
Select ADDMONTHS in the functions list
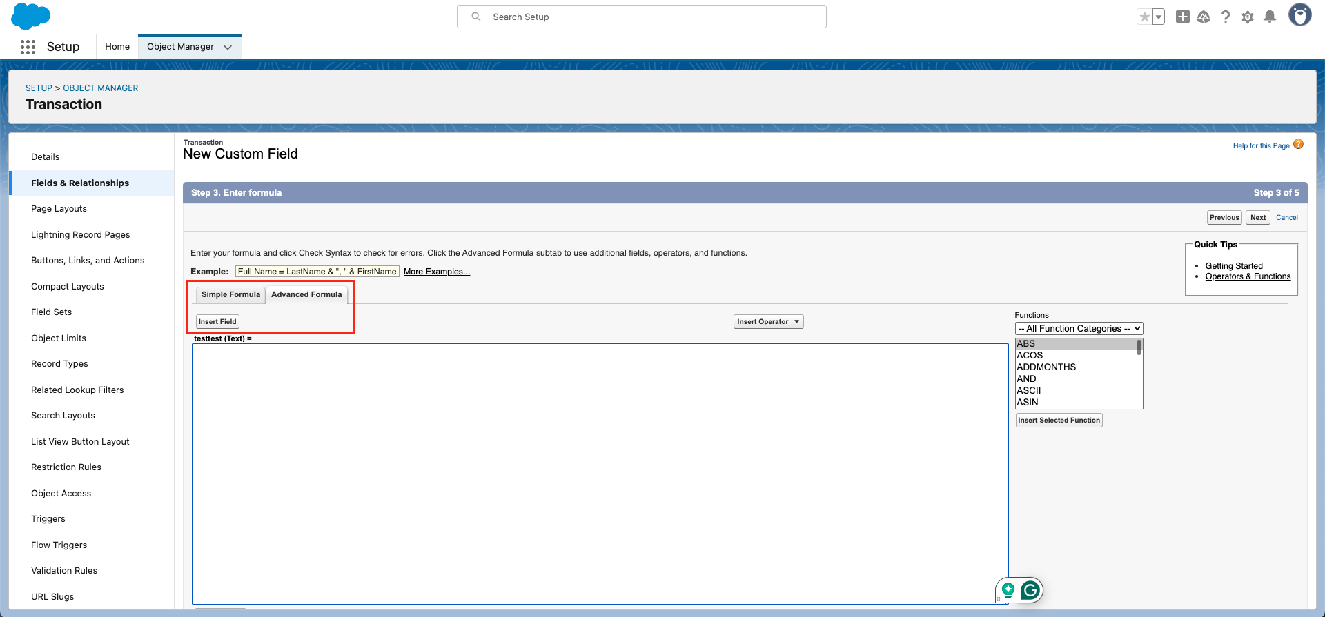click(1076, 367)
